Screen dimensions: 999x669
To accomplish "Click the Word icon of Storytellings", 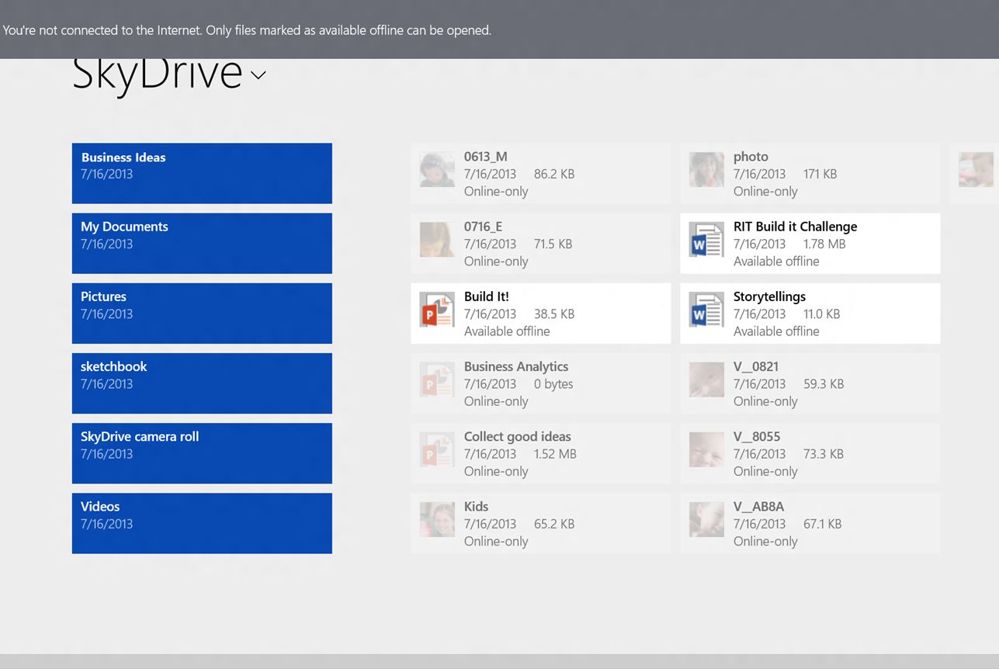I will 706,309.
